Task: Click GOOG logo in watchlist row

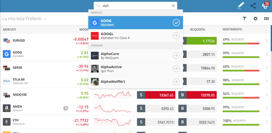Action: click(7, 54)
